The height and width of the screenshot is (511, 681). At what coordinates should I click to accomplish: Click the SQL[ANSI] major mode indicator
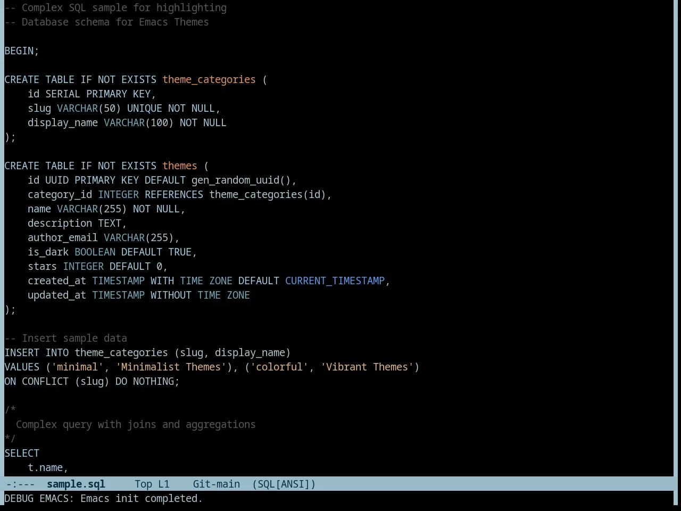point(284,484)
